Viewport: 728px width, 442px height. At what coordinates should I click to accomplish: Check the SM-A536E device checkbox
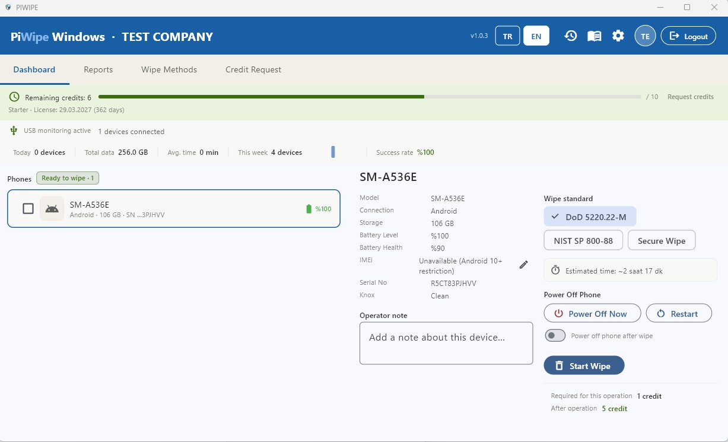coord(28,208)
